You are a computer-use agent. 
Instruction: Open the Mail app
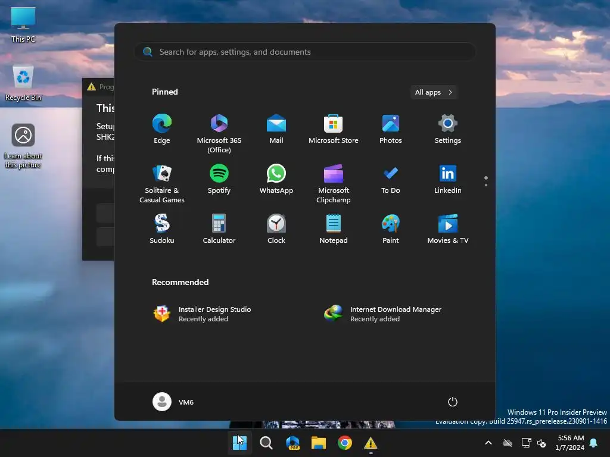point(276,129)
